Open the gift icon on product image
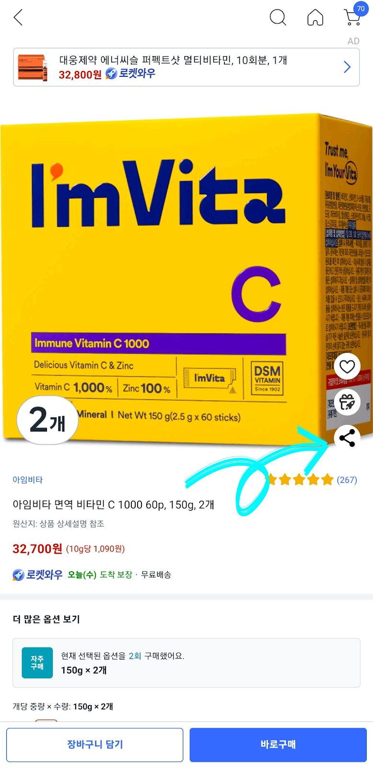This screenshot has height=768, width=373. 347,402
